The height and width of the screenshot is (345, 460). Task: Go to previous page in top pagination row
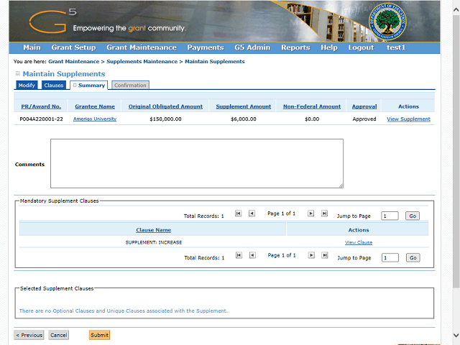252,213
